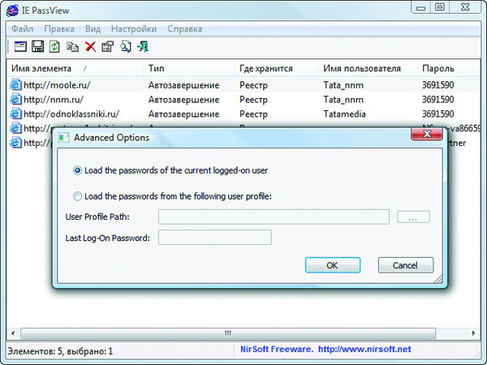The image size is (487, 365).
Task: Click the 'Элементов: 5, выбрано: 1' status text
Action: coord(60,351)
